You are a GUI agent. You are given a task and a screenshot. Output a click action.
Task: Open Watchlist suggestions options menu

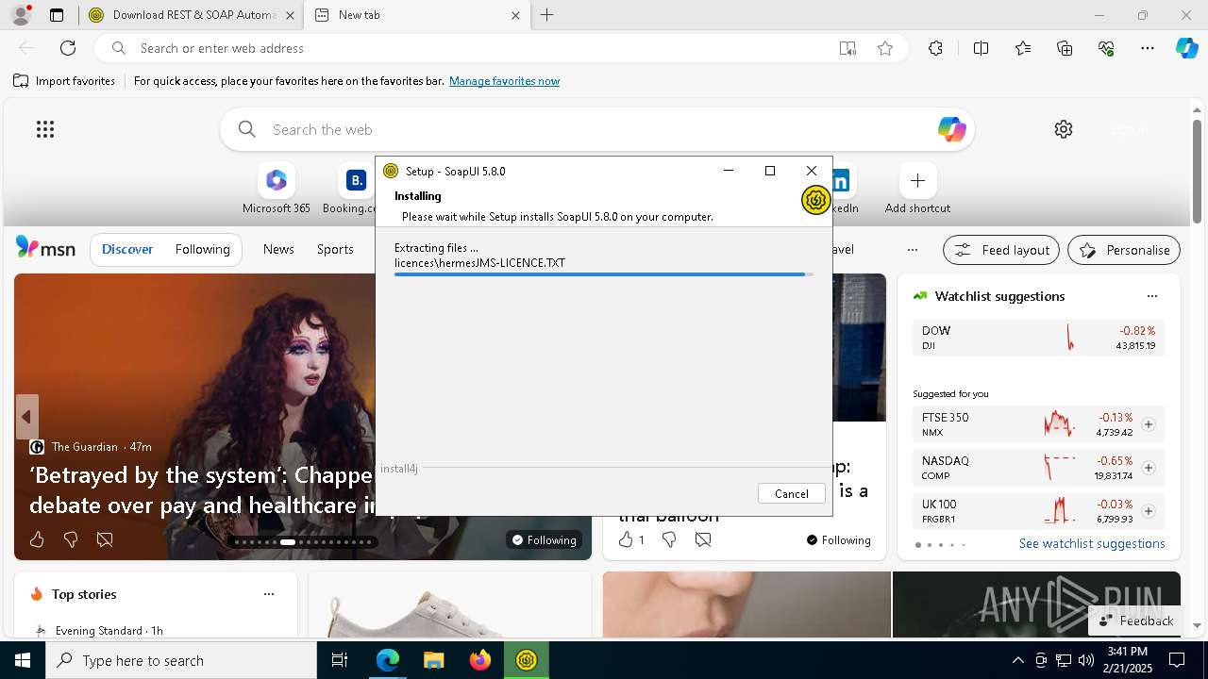(1151, 296)
